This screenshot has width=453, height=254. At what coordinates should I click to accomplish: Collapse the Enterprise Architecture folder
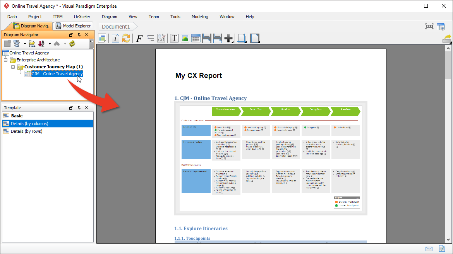(5, 60)
